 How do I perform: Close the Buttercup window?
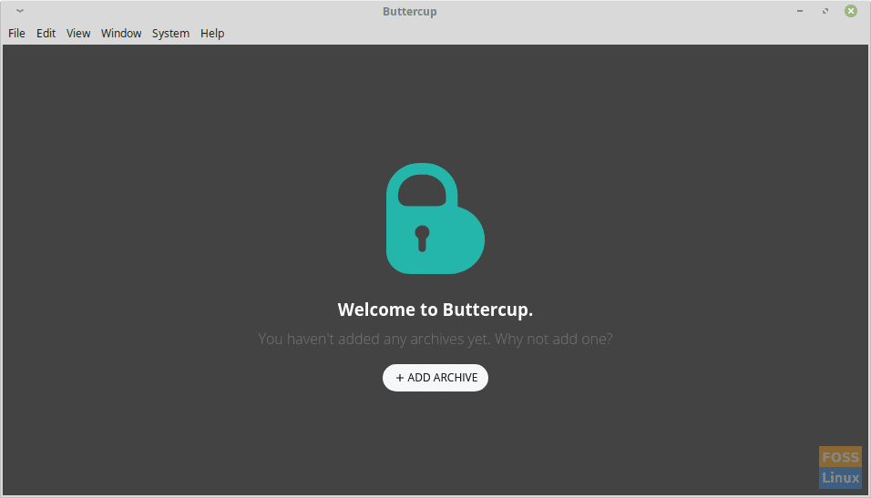pos(851,11)
